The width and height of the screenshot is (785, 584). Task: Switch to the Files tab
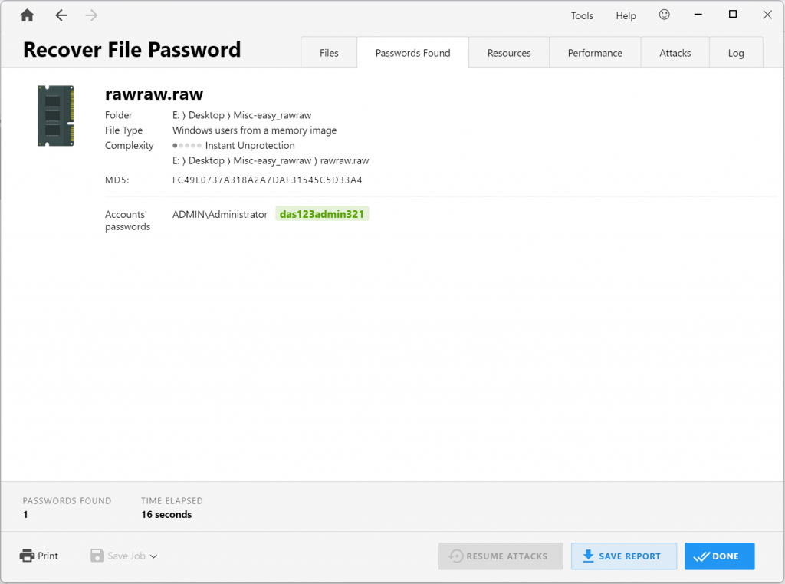[x=329, y=53]
